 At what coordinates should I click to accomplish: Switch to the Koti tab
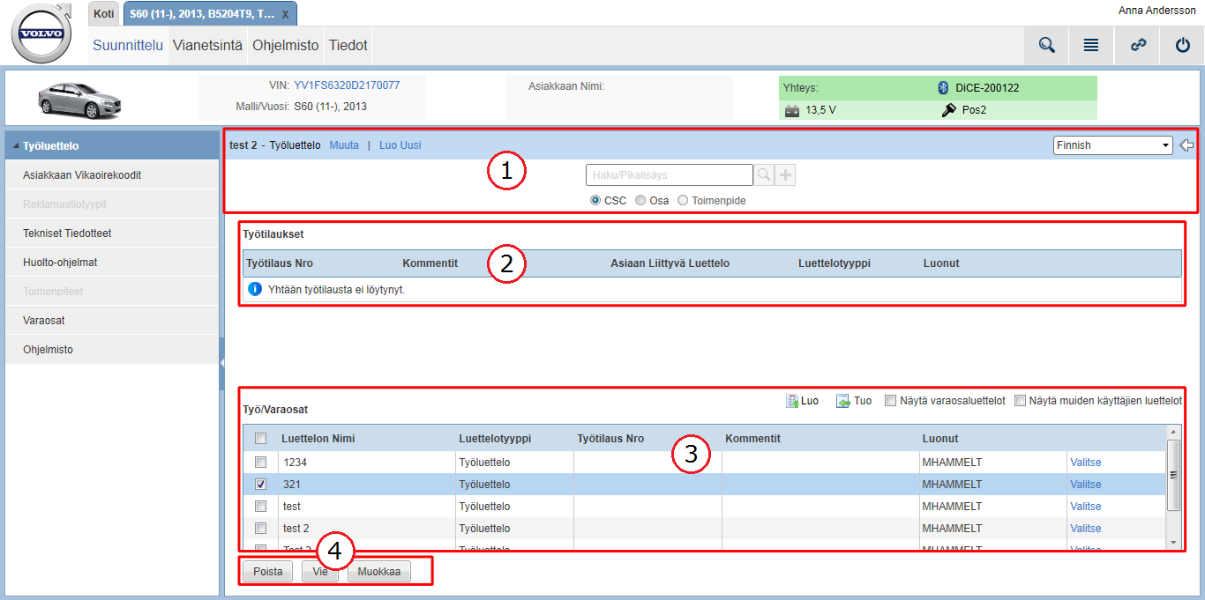(x=104, y=13)
